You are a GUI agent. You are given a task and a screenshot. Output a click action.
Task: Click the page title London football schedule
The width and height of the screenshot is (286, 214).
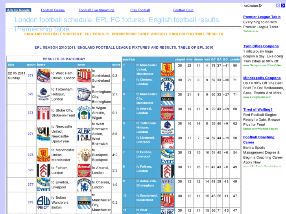pyautogui.click(x=118, y=24)
